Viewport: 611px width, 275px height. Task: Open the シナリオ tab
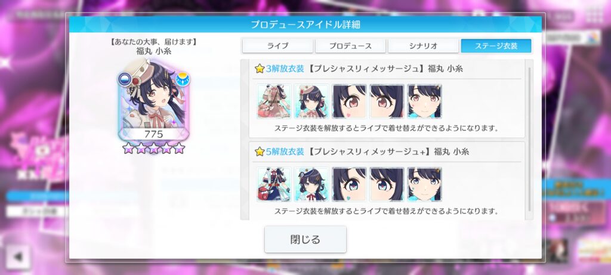pos(423,45)
